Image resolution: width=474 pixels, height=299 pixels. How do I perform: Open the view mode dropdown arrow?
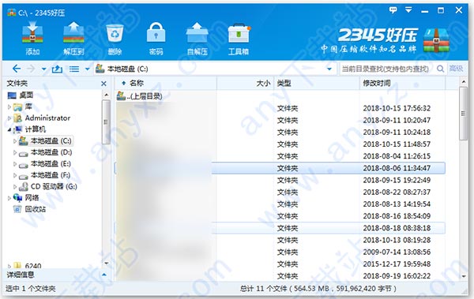point(88,69)
